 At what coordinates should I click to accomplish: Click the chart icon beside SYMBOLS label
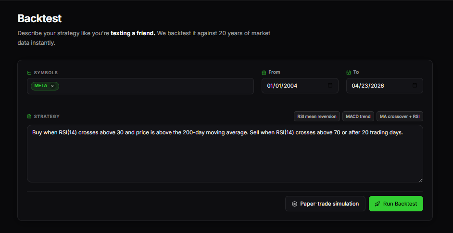pos(29,73)
